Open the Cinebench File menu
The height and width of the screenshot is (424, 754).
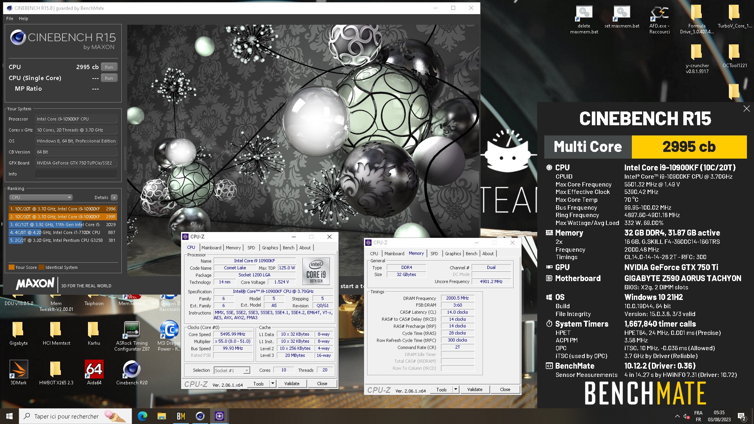coord(10,18)
